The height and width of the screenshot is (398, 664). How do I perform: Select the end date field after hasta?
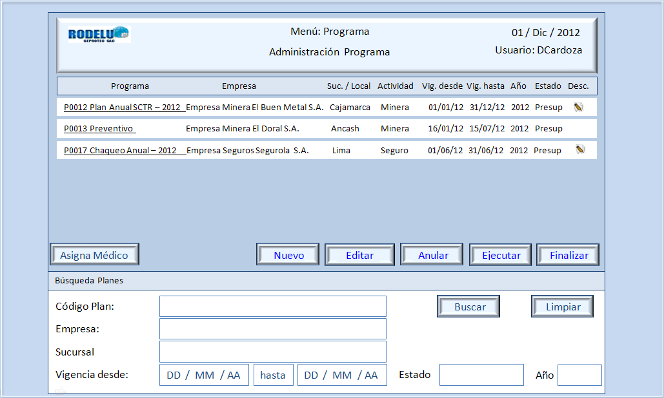[342, 375]
